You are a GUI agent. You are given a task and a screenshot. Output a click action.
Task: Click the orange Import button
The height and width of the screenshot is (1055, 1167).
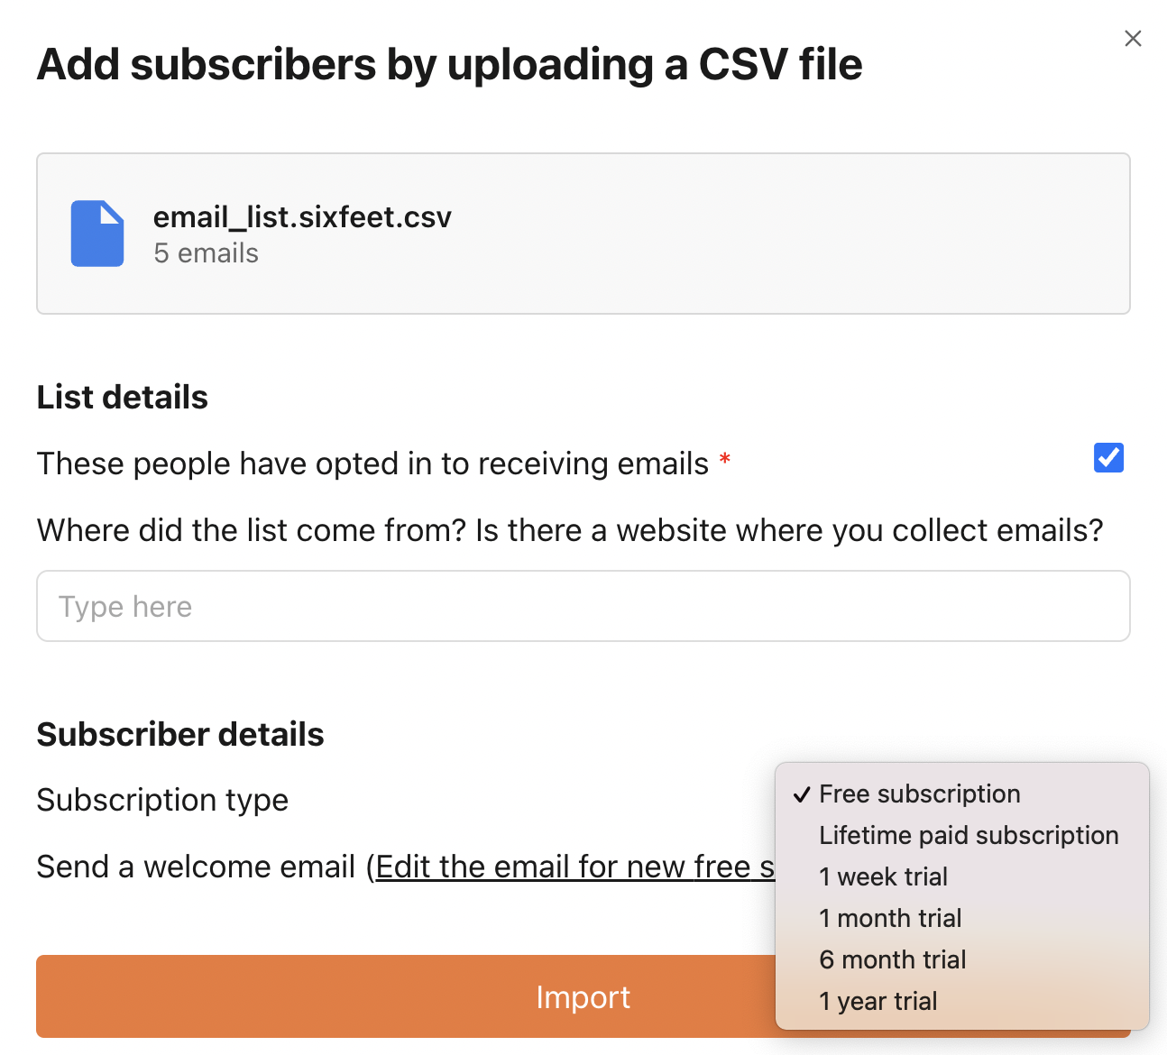[406, 996]
